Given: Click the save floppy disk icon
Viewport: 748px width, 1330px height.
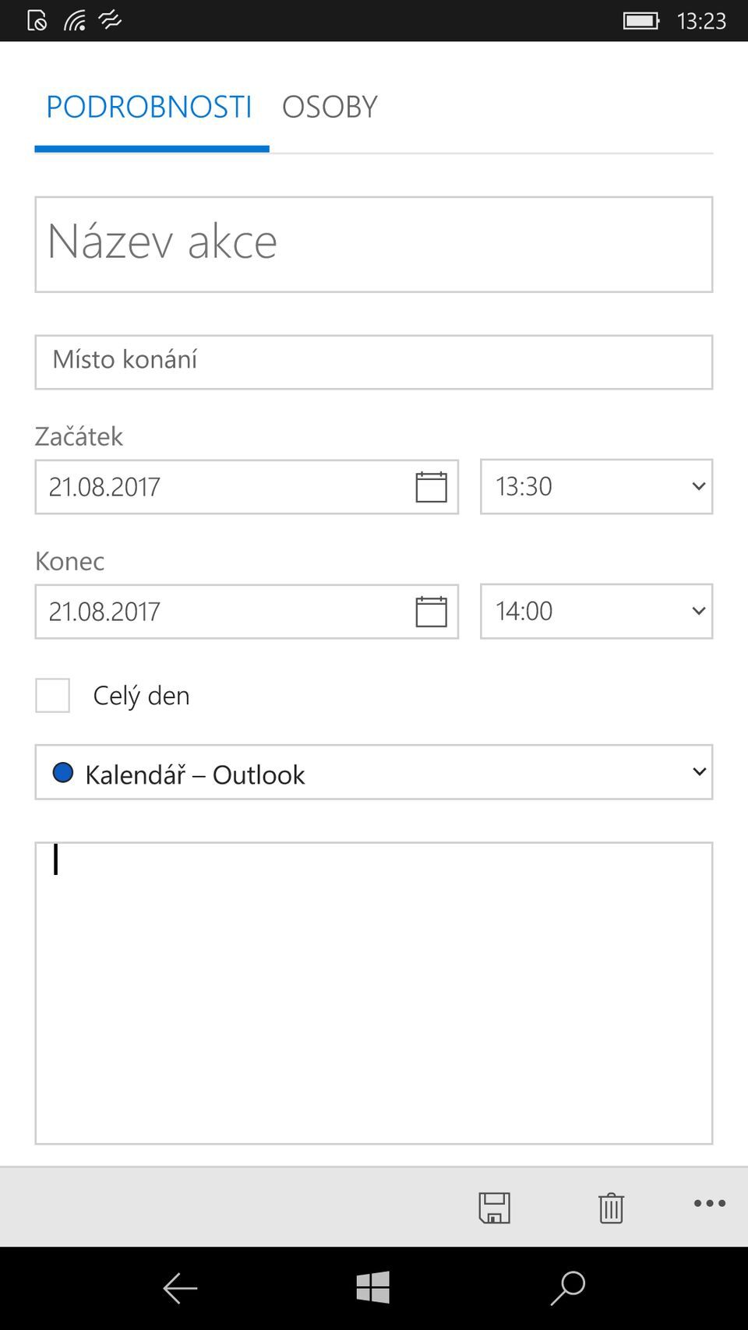Looking at the screenshot, I should point(494,1207).
